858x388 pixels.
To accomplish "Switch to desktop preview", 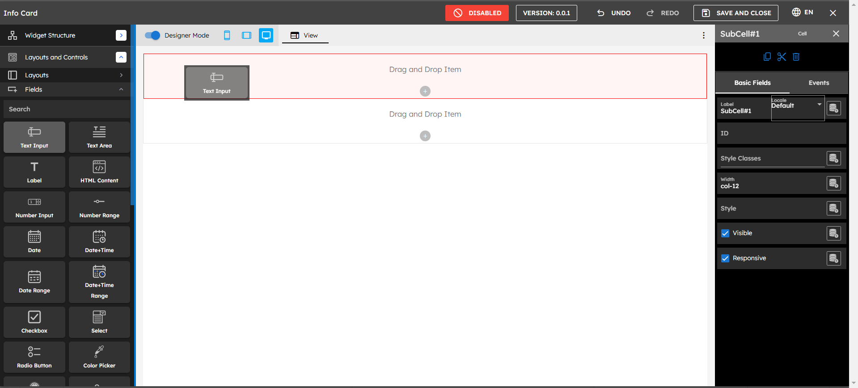I will coord(266,35).
